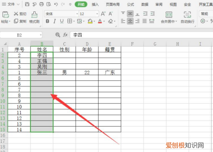213x152 pixels.
Task: Open the number format 常规 box
Action: (x=206, y=14)
